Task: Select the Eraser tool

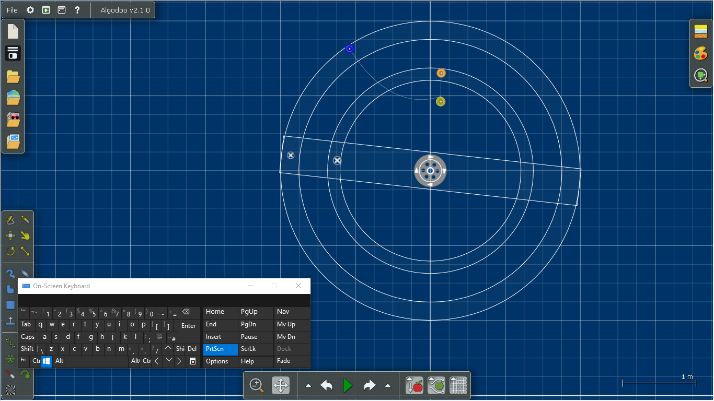Action: tap(25, 274)
